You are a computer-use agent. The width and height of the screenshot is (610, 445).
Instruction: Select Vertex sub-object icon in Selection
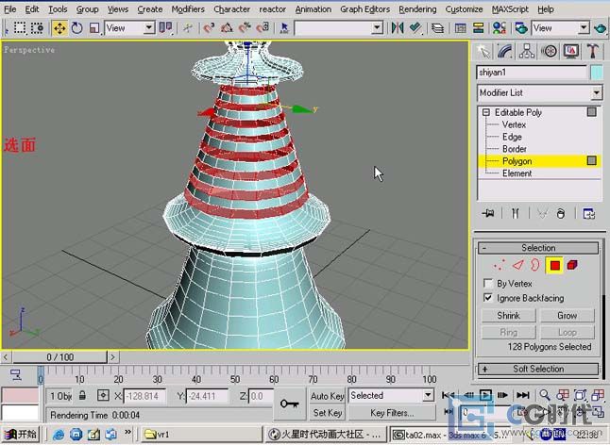(x=500, y=265)
